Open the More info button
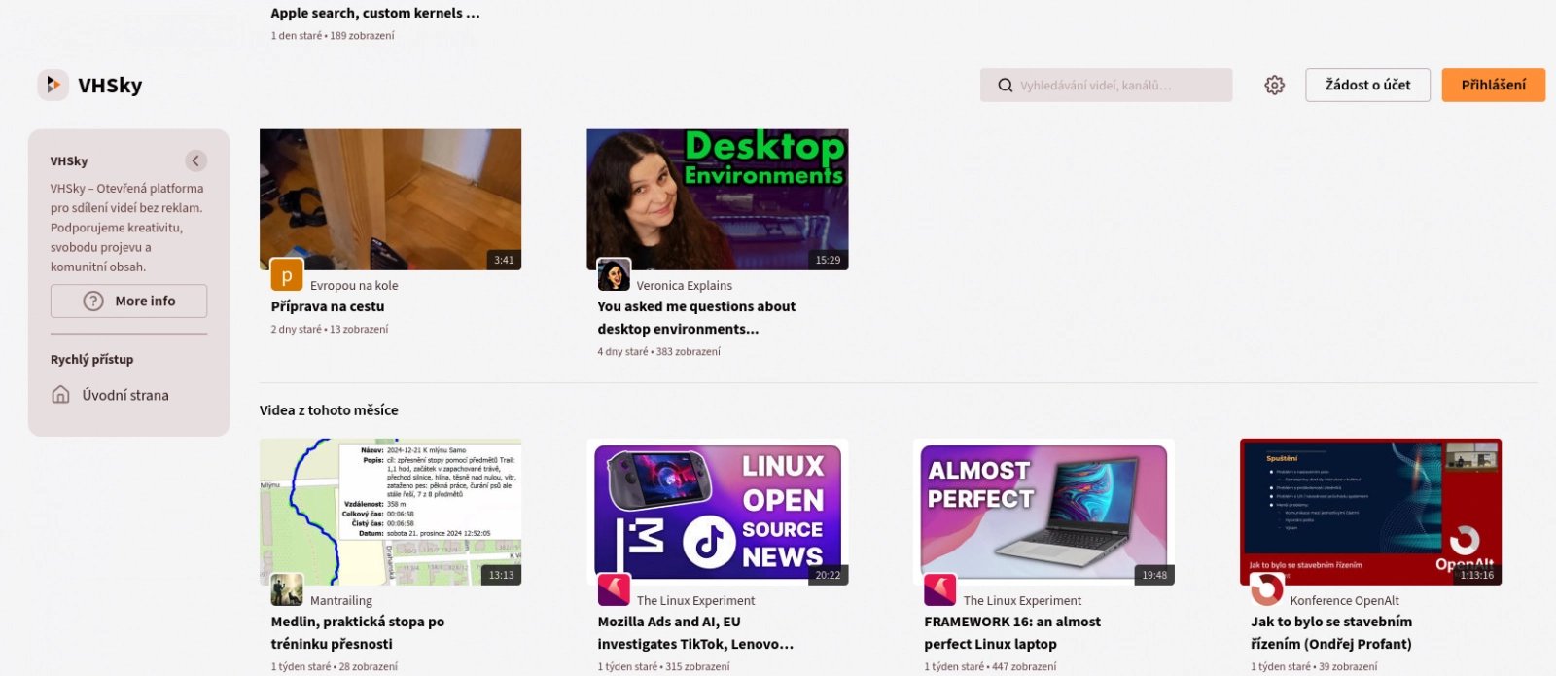This screenshot has width=1556, height=676. tap(128, 302)
